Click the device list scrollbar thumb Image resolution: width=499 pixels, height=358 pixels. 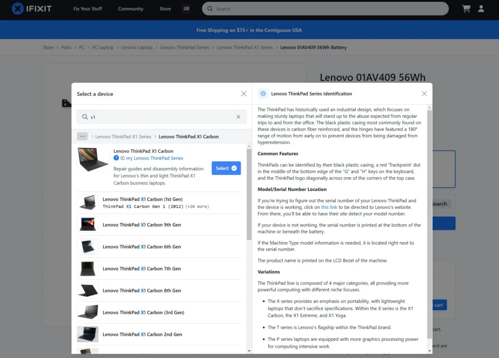pos(249,194)
